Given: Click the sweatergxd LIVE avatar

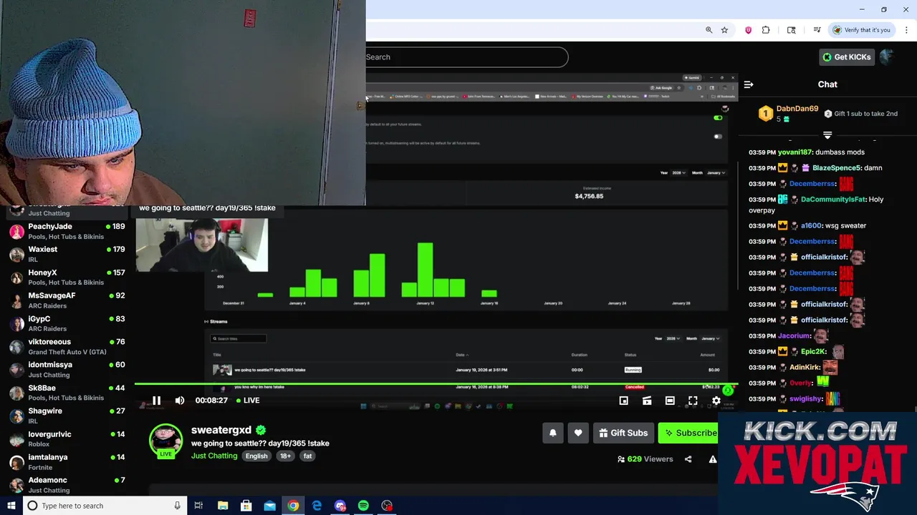Looking at the screenshot, I should [x=165, y=441].
